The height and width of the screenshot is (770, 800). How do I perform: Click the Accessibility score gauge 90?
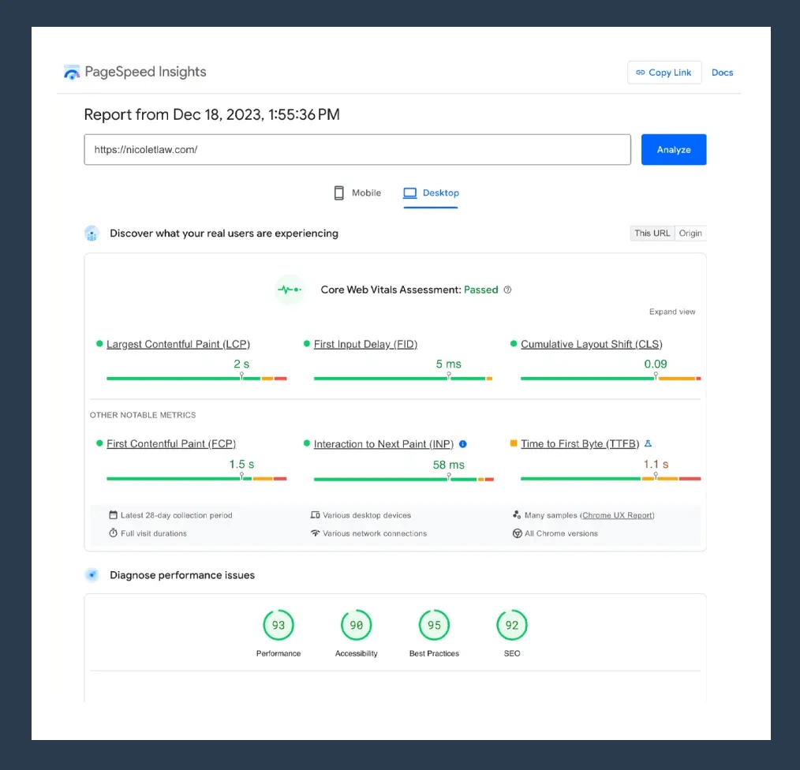pyautogui.click(x=356, y=625)
